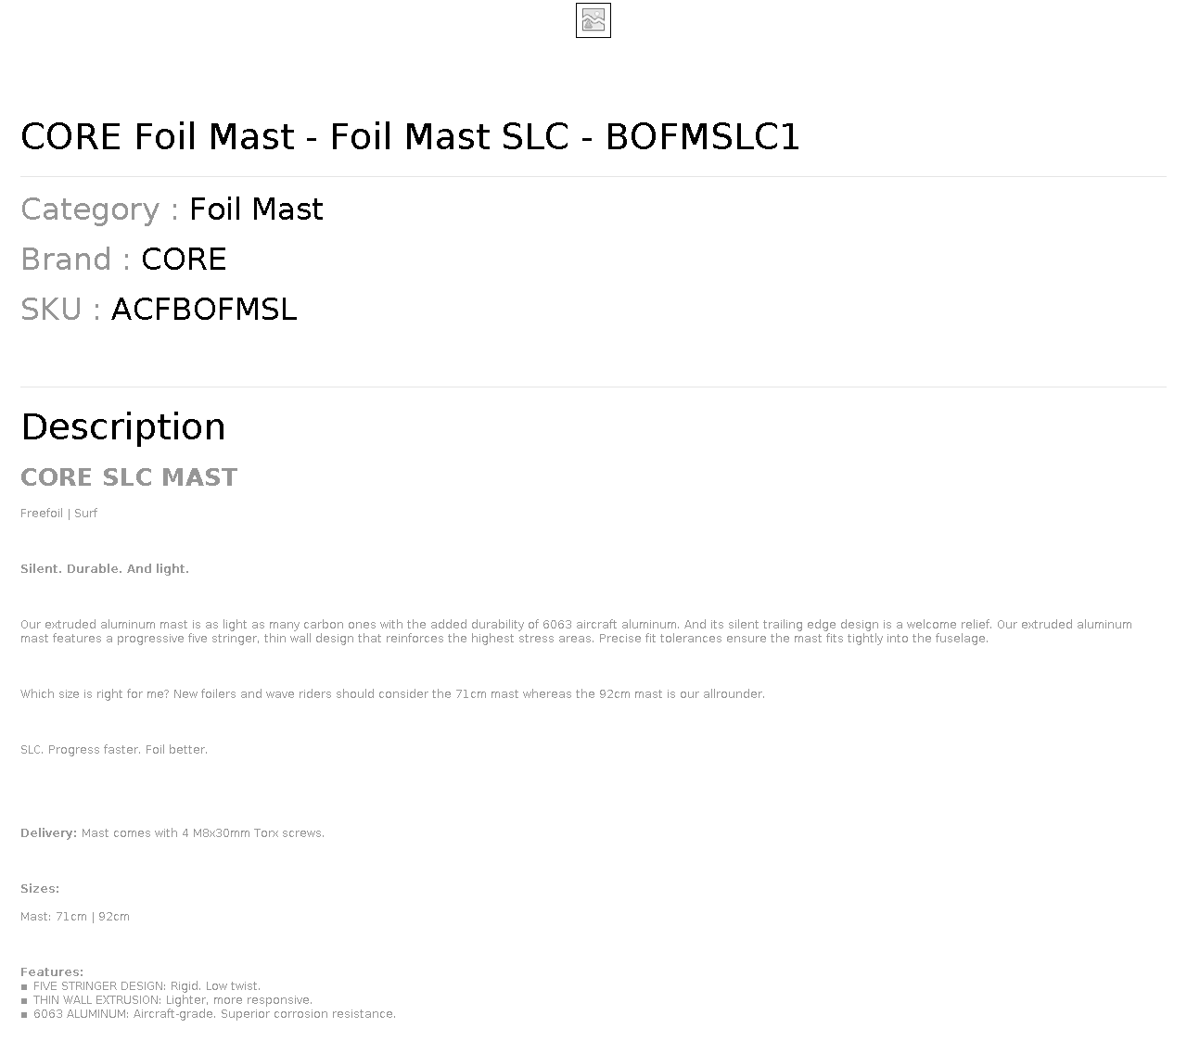
Task: Click the Silent. Durable. And light. tagline
Action: pos(105,569)
